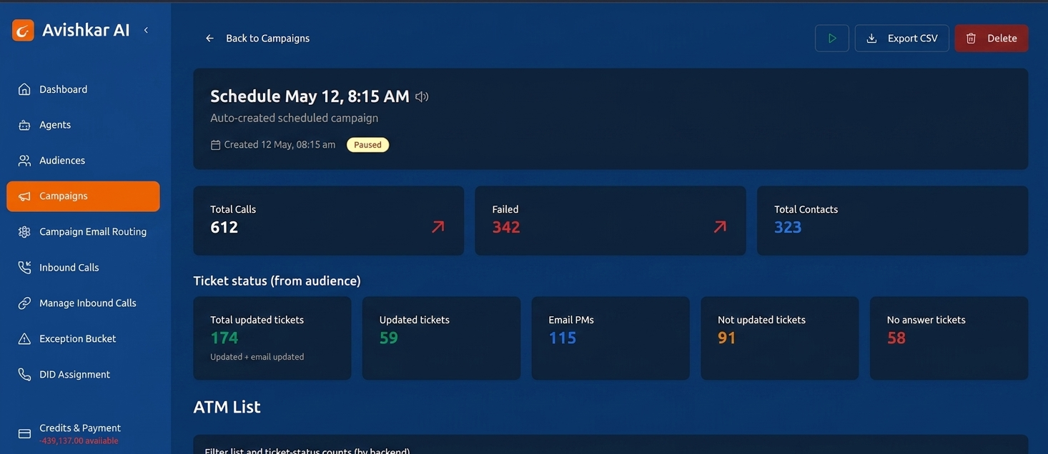Navigate to Inbound Calls
Viewport: 1048px width, 454px height.
click(83, 268)
